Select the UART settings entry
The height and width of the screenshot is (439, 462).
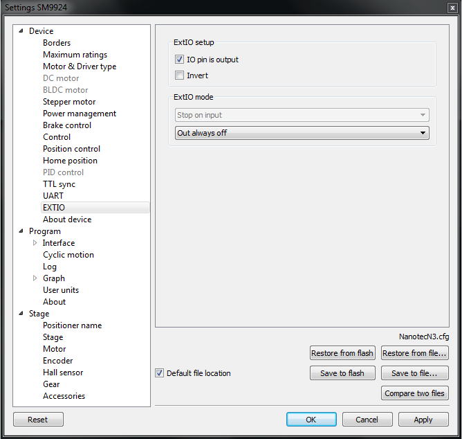[53, 196]
